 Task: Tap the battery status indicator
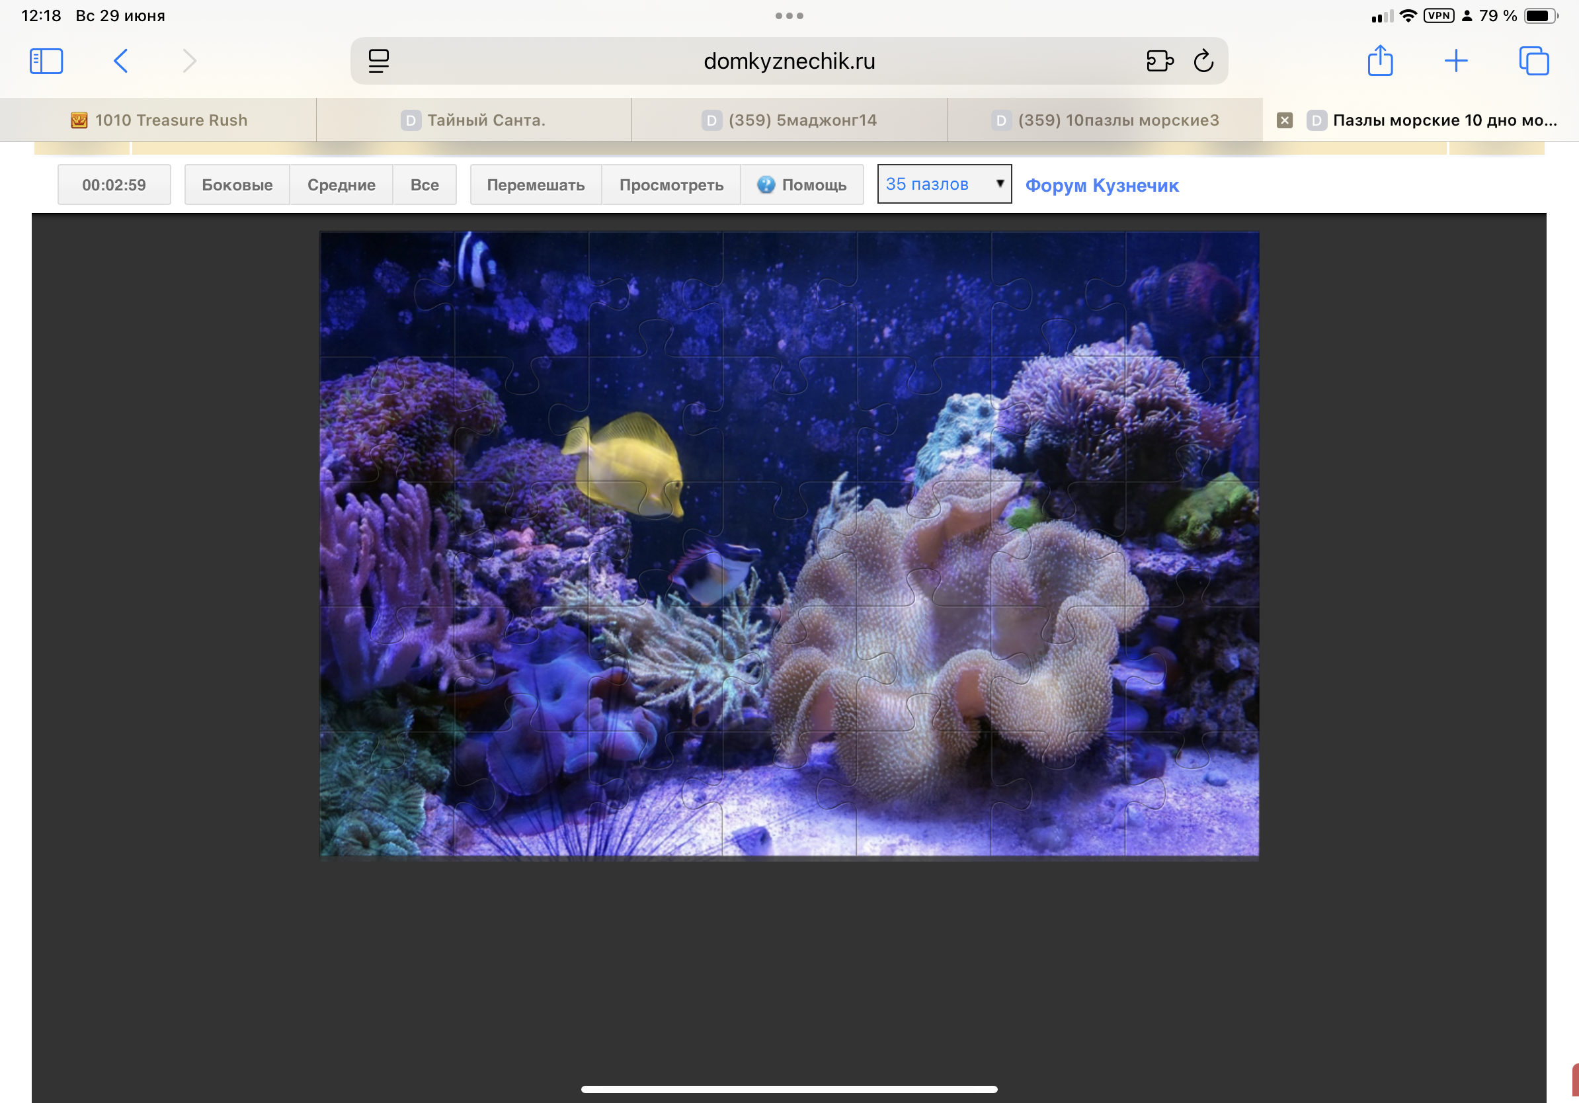pos(1541,16)
